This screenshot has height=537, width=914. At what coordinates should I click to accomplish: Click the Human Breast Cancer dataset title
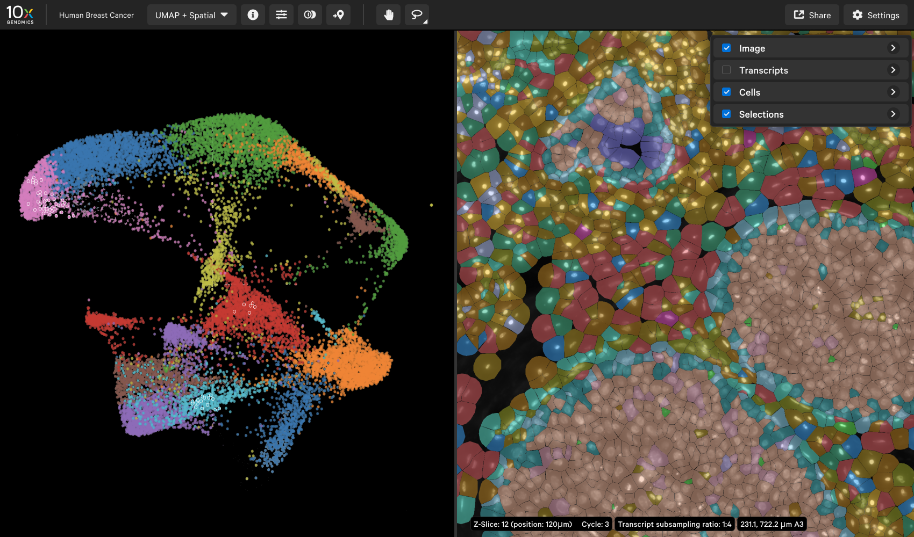coord(96,15)
